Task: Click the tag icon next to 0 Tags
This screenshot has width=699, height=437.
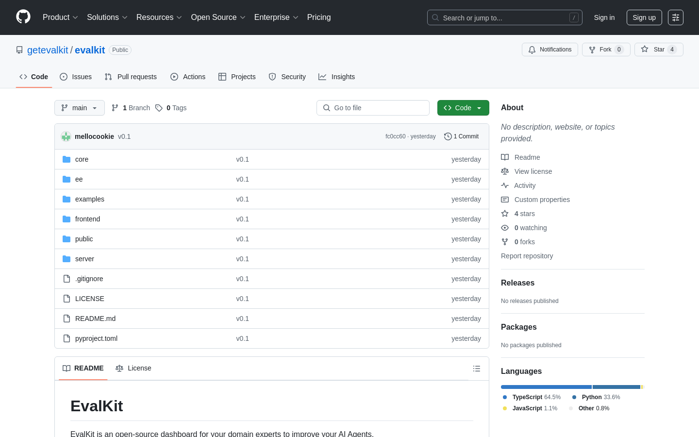Action: coord(159,108)
